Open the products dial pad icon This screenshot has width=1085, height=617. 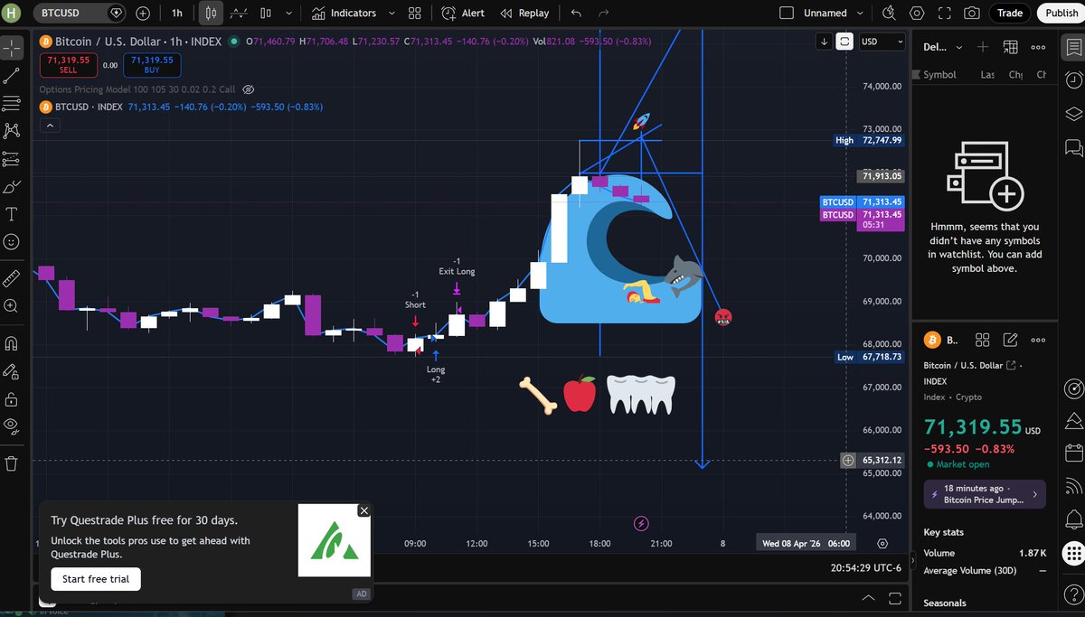[1073, 552]
